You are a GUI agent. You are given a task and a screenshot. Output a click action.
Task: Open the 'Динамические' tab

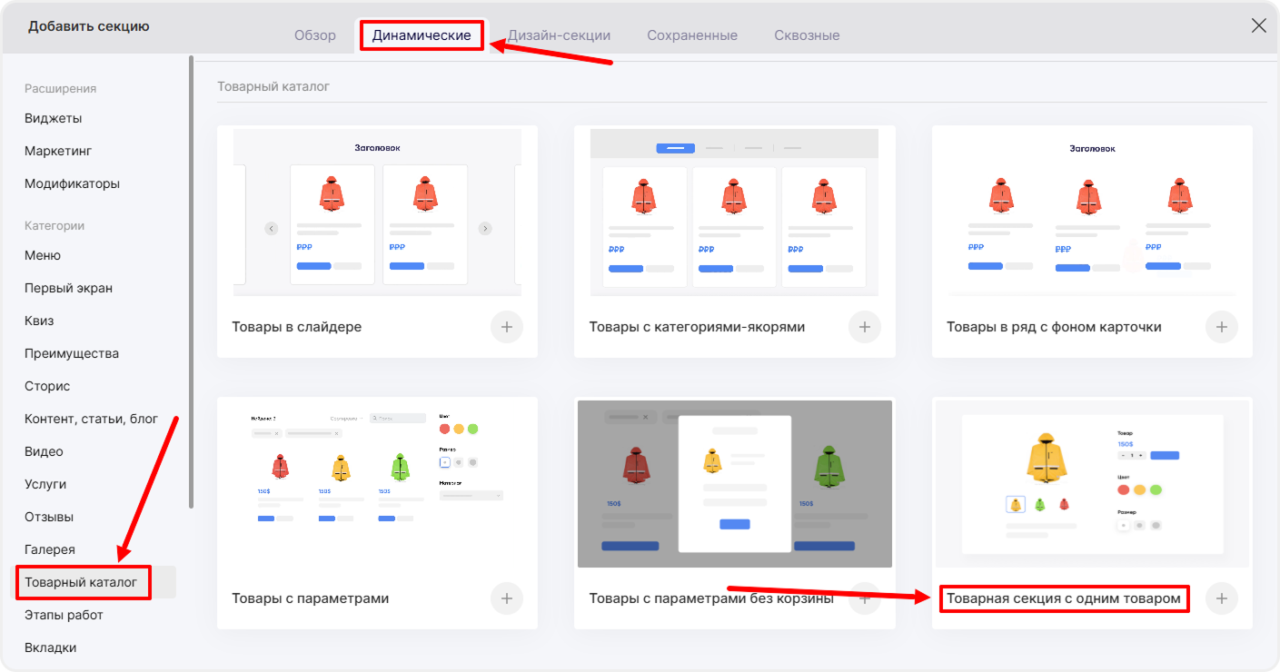click(x=422, y=35)
